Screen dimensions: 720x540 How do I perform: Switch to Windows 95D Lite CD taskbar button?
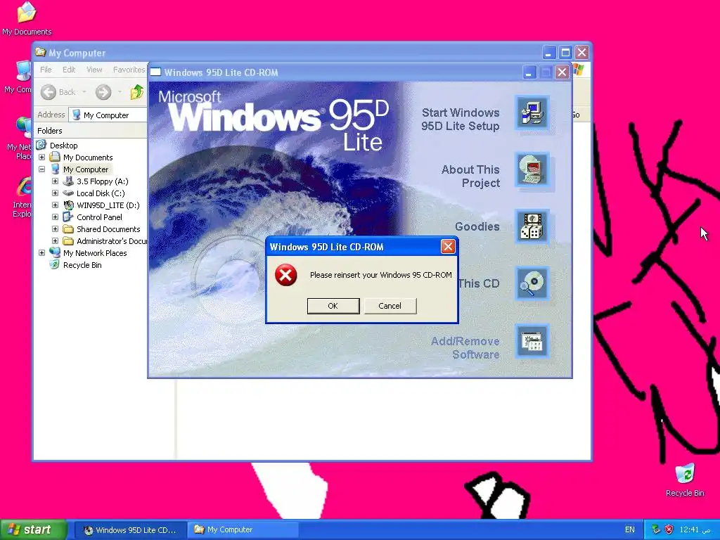pos(130,530)
